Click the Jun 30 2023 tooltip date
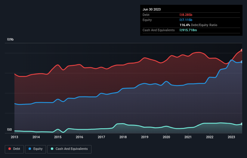247x158 pixels. [x=152, y=9]
